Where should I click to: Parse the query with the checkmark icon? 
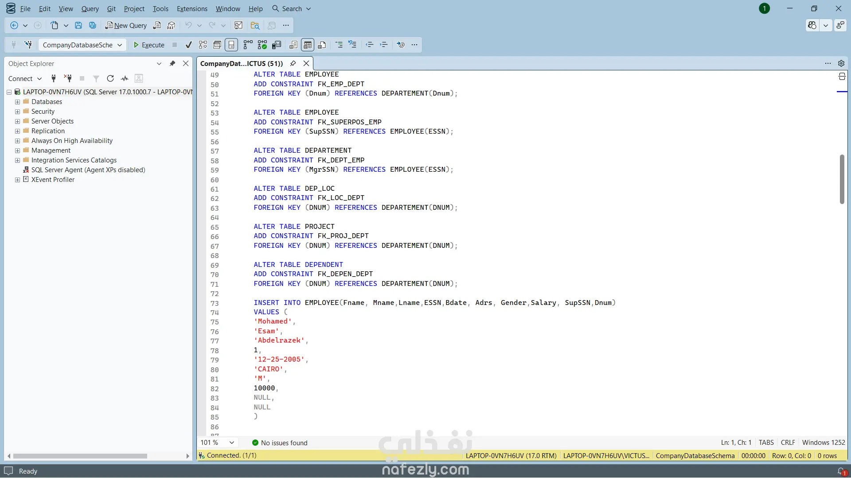coord(189,45)
